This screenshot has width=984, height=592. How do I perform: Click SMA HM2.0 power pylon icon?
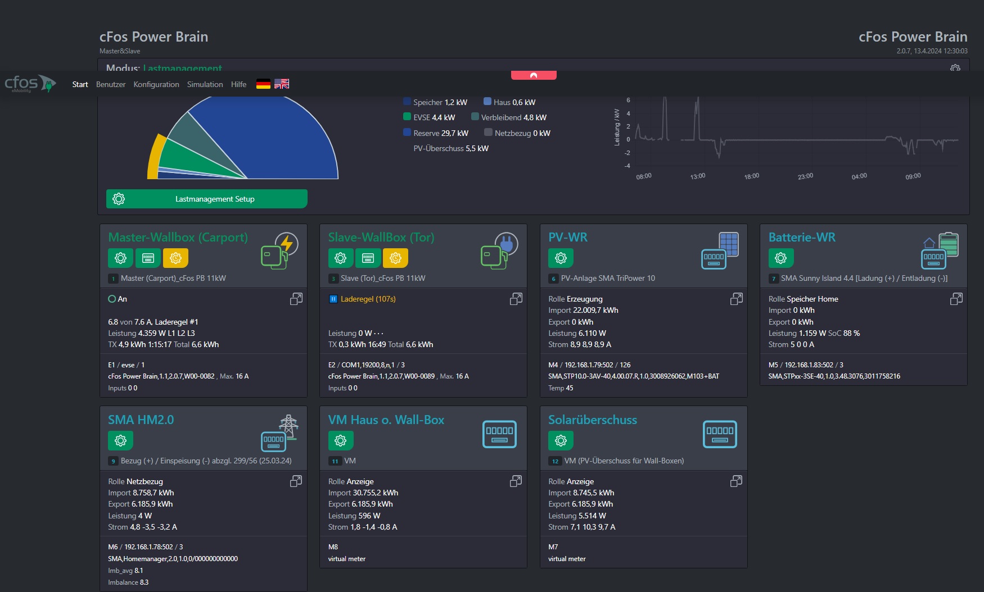click(x=279, y=433)
